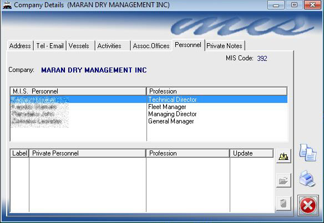Click the Update column header

pyautogui.click(x=251, y=153)
